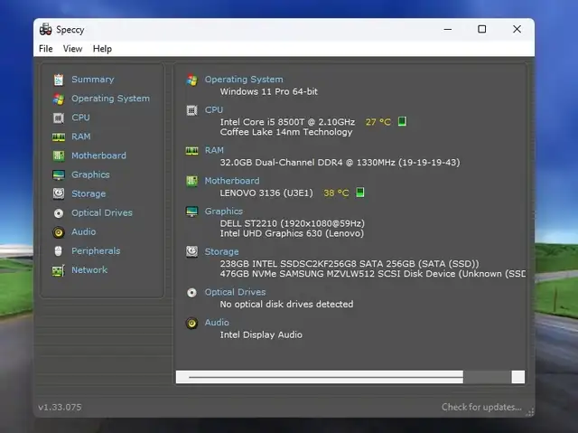Open the View menu

point(72,49)
